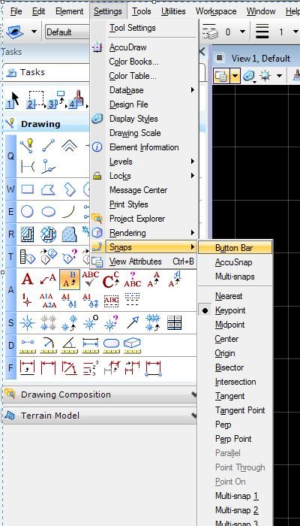
Task: Select the Place Line tool
Action: [48, 146]
